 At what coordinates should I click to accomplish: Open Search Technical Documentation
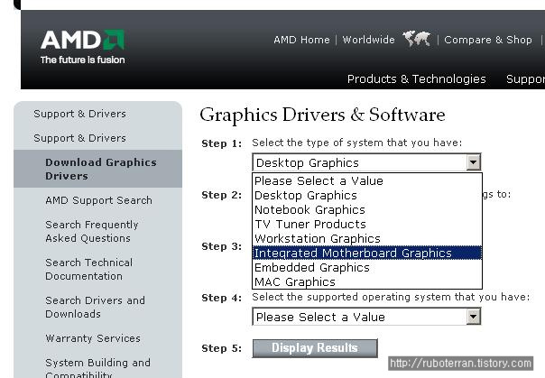(x=88, y=269)
